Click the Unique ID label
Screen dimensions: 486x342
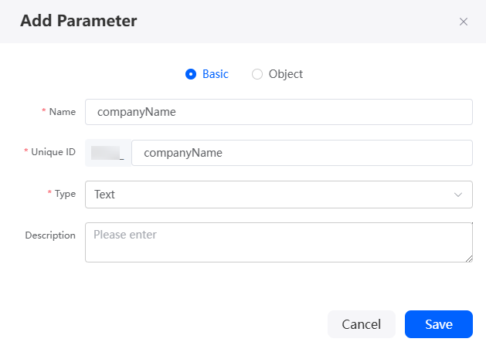(53, 152)
